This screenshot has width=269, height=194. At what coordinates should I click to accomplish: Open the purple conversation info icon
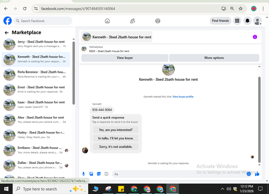(x=255, y=37)
